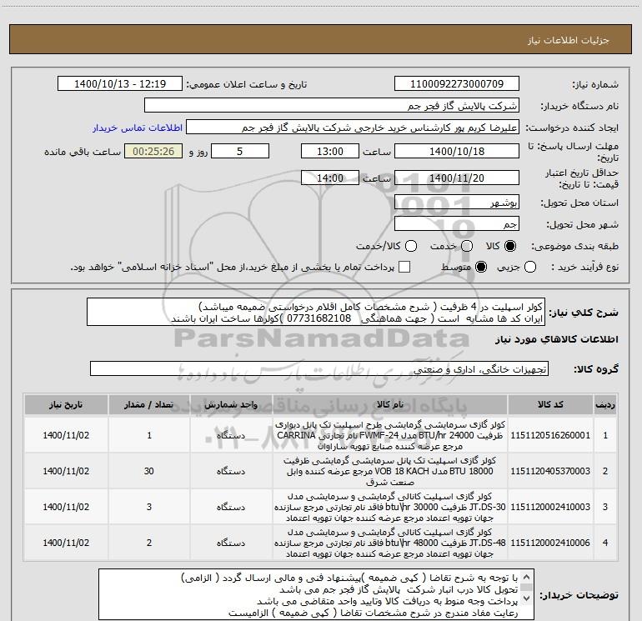Click the جزئیات اطلاعات نیاز header title
642x621 pixels.
pos(568,40)
